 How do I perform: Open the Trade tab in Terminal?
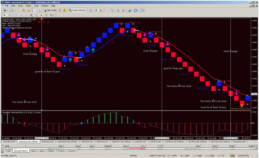pos(8,151)
